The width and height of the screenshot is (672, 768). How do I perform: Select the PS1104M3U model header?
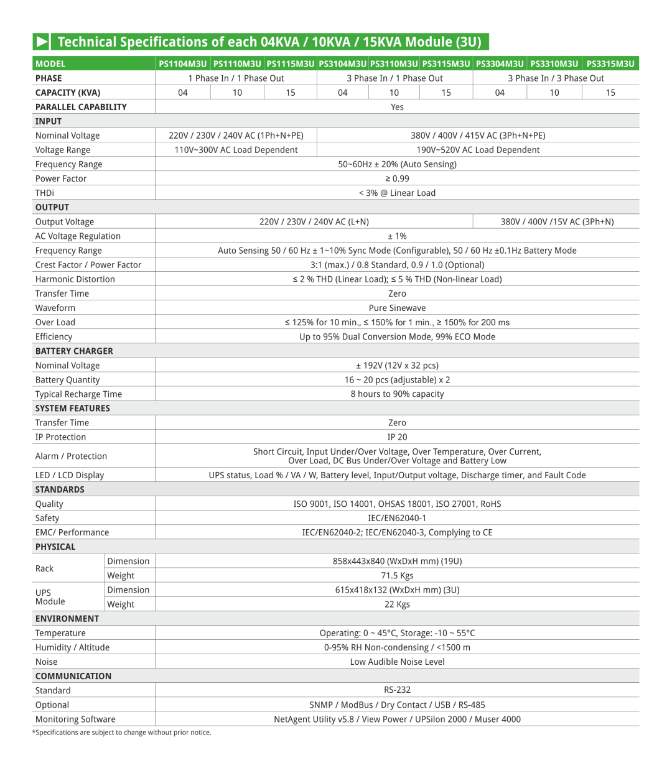[182, 64]
